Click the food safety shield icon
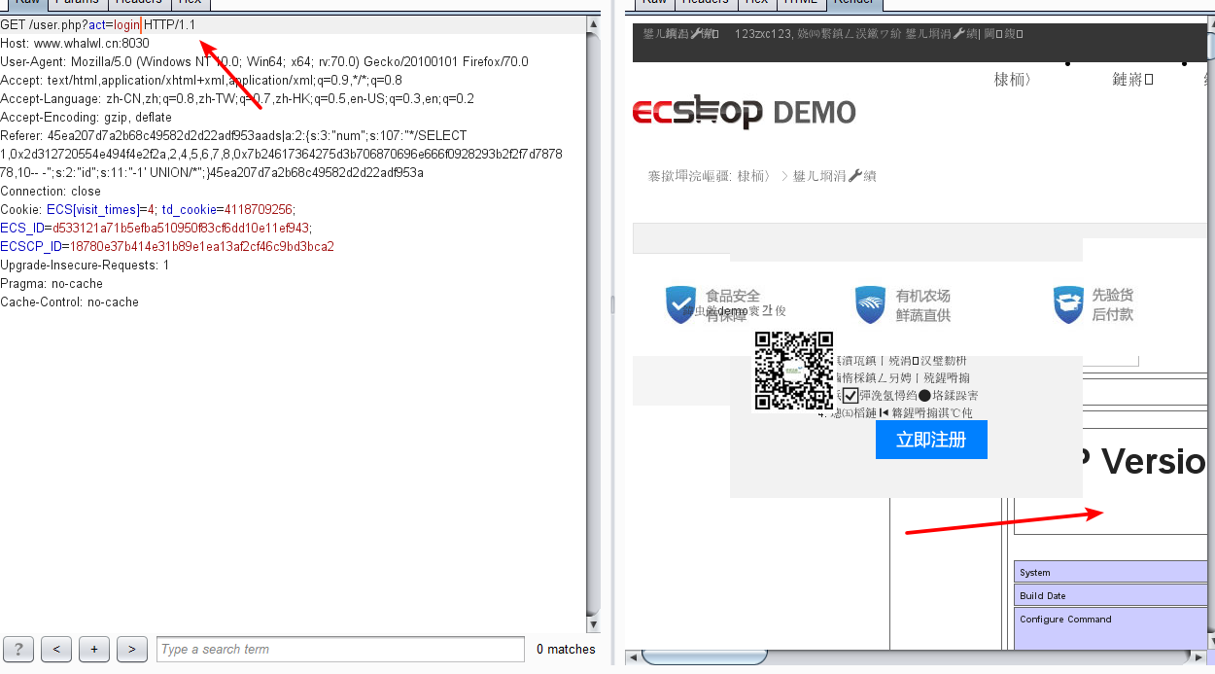The height and width of the screenshot is (674, 1215). (681, 304)
